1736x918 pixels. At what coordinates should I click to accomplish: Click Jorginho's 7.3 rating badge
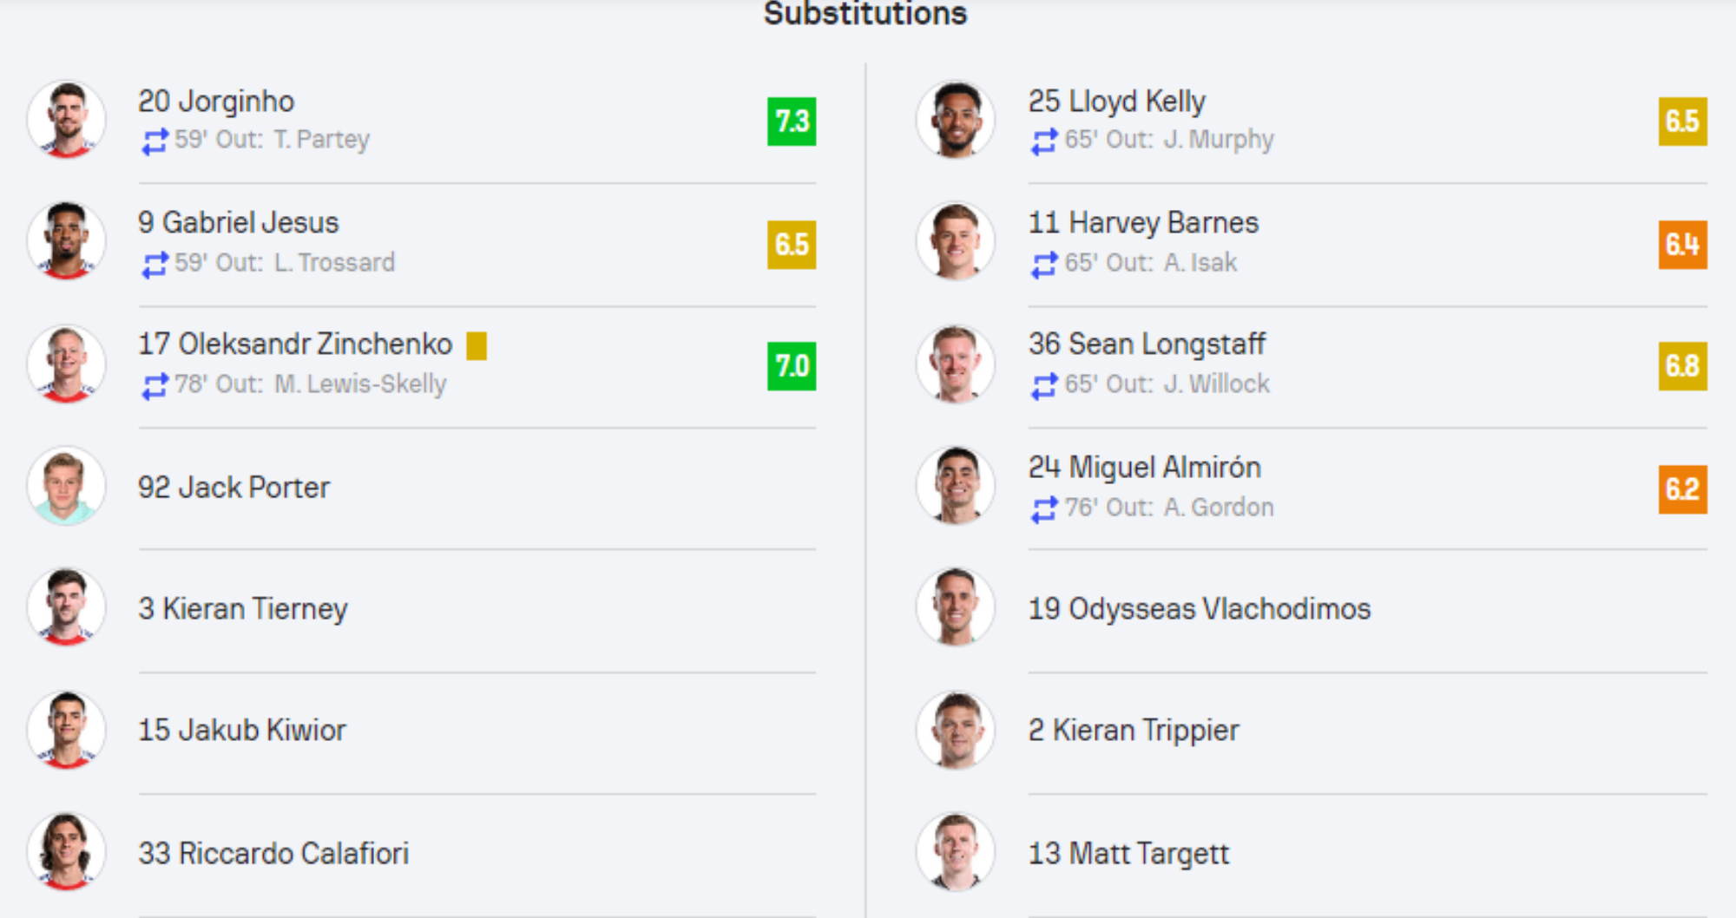tap(792, 121)
